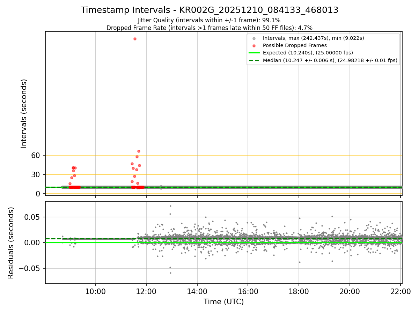Click x-axis tick label '14:00'
Image resolution: width=419 pixels, height=314 pixels.
197,291
